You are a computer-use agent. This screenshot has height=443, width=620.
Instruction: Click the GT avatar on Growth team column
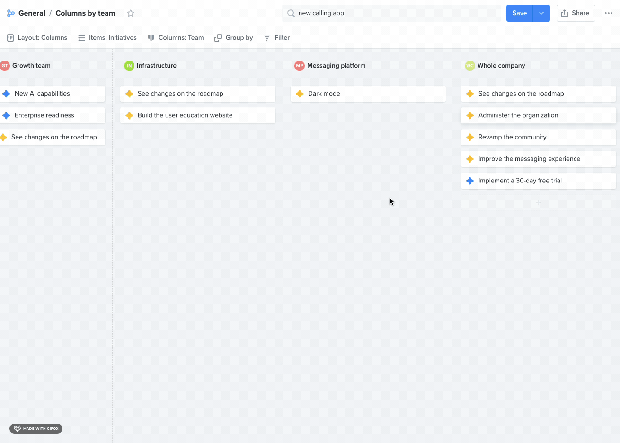point(5,66)
